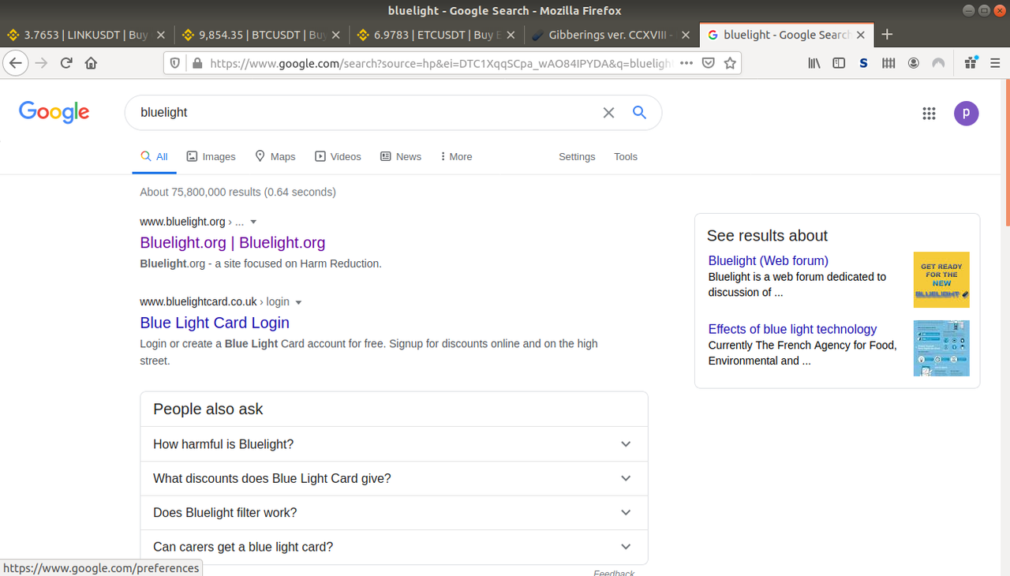Switch to the BTCUSDT tab
The height and width of the screenshot is (576, 1010).
(261, 35)
